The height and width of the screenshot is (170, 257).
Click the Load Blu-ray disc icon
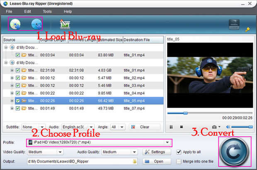click(x=15, y=24)
